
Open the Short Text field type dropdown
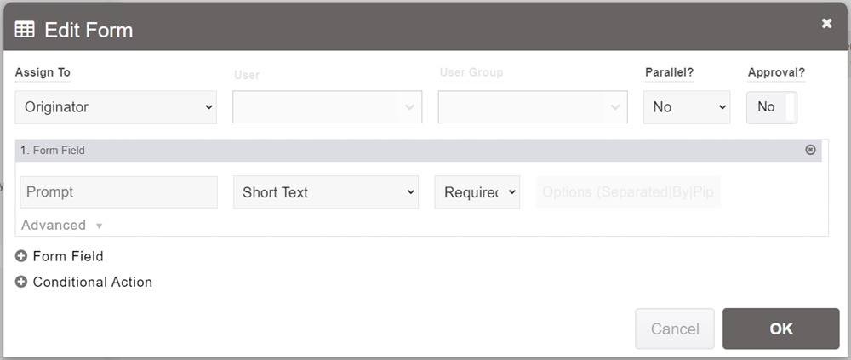tap(326, 192)
